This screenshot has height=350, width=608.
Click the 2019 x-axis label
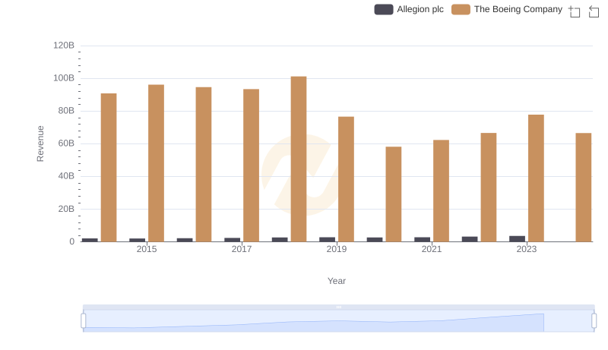coord(337,249)
